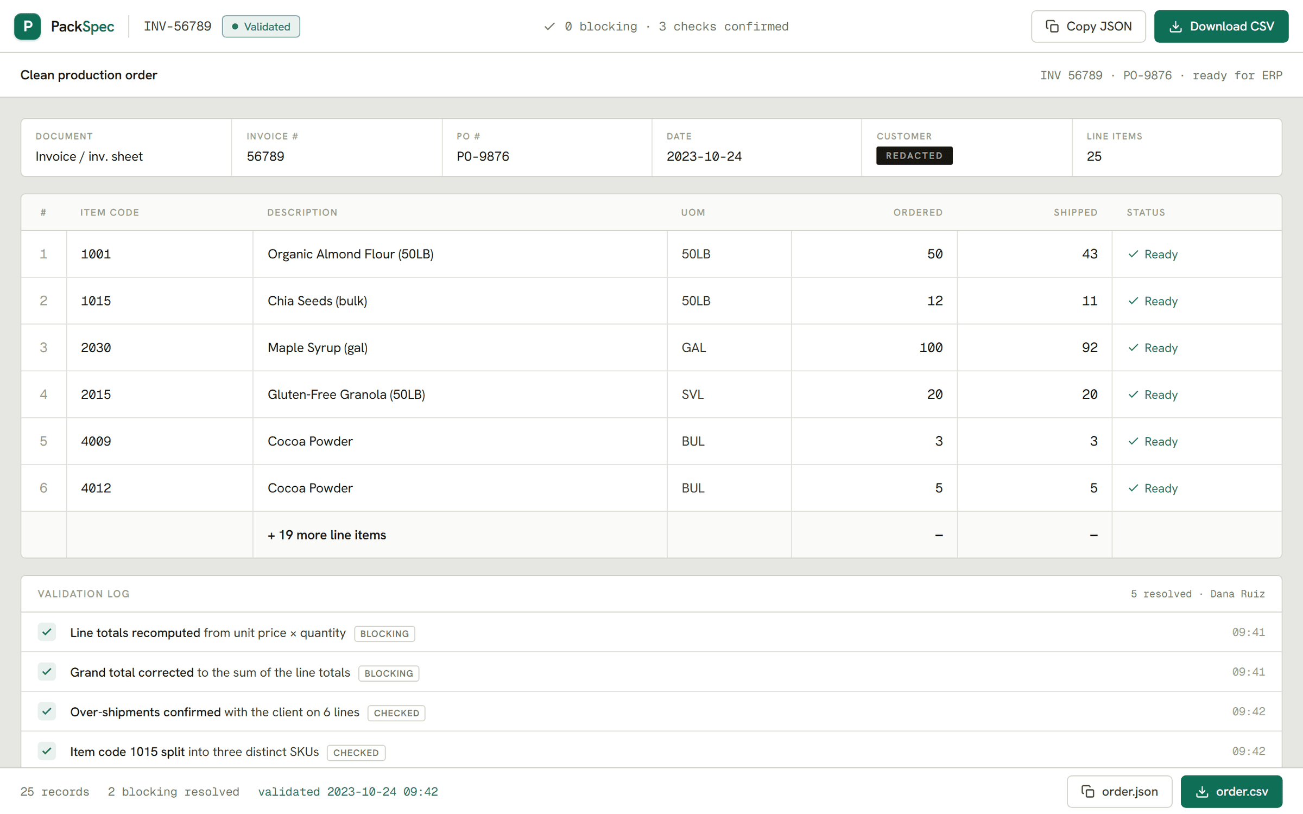Expand the + 19 more line items row
This screenshot has height=814, width=1303.
(x=651, y=535)
